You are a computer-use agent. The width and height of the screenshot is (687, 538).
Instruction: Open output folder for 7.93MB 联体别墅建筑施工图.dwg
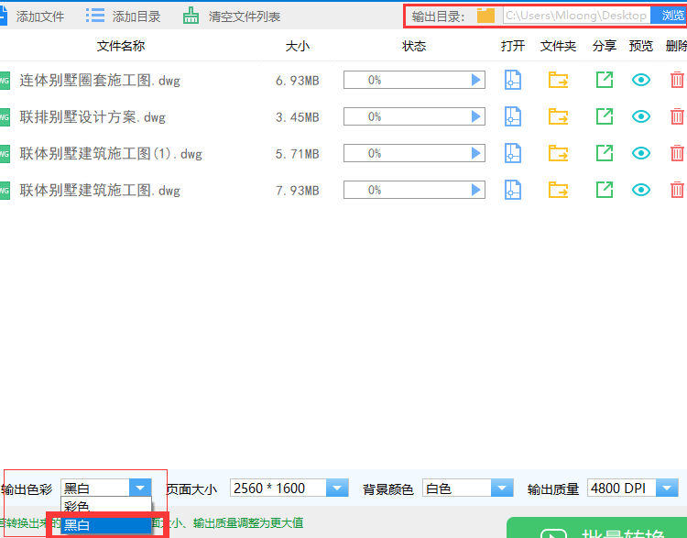(558, 190)
